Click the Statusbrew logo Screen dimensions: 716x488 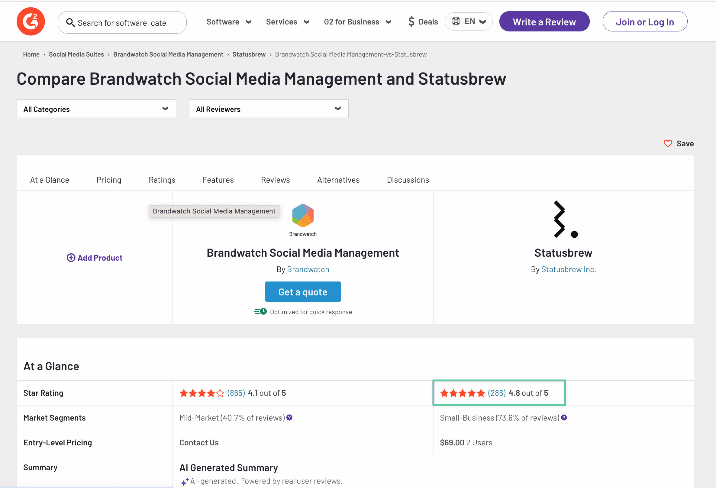pos(563,219)
